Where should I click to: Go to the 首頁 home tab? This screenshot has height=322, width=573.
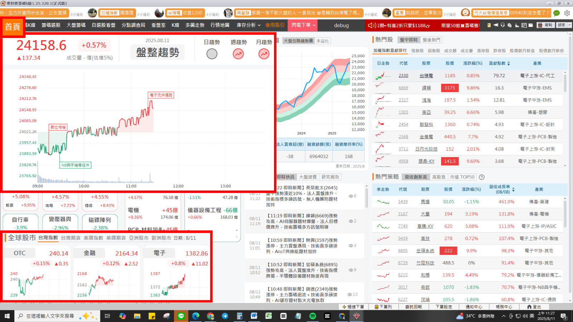point(13,27)
